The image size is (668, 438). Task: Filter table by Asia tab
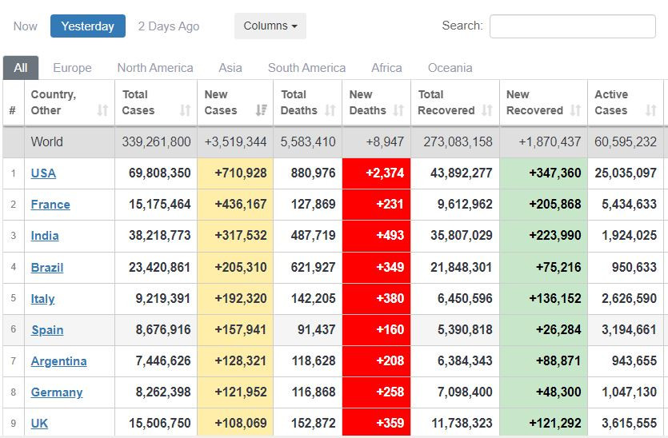pos(230,68)
